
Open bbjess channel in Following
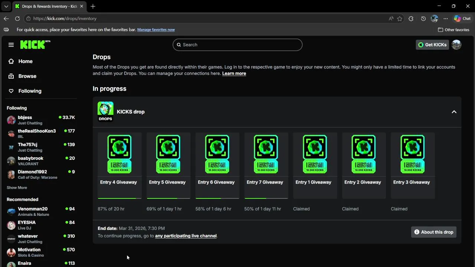(x=41, y=120)
